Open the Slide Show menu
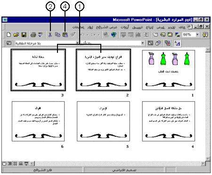 [x=106, y=27]
